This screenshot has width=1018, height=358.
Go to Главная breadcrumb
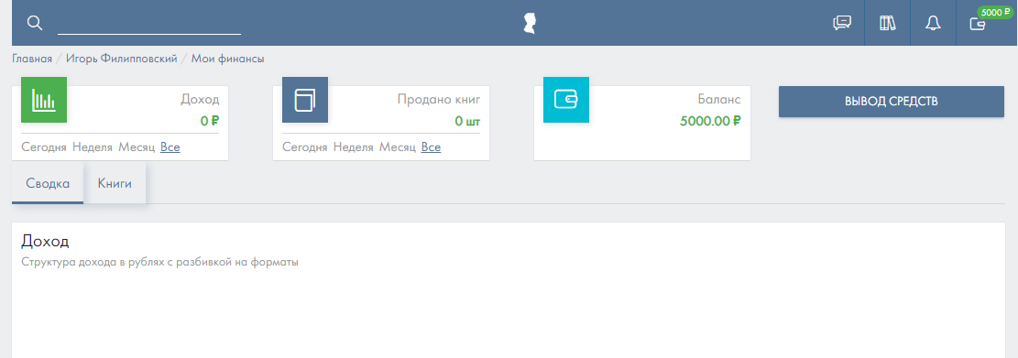32,59
